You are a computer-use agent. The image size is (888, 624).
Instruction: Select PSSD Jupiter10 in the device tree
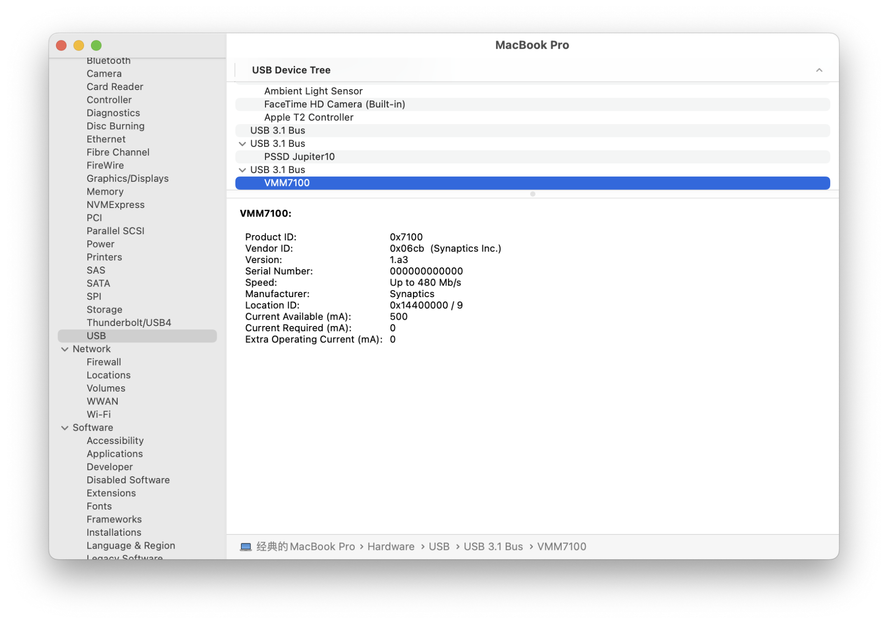click(x=300, y=157)
